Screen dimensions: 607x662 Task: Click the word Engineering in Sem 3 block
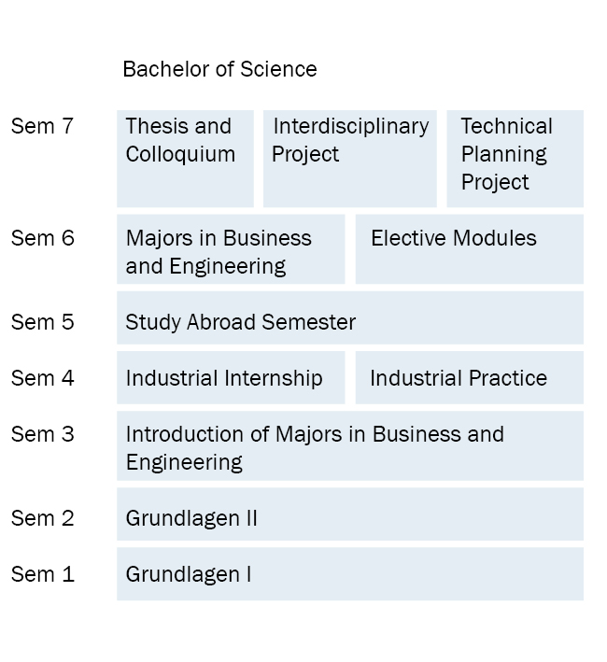(x=184, y=462)
